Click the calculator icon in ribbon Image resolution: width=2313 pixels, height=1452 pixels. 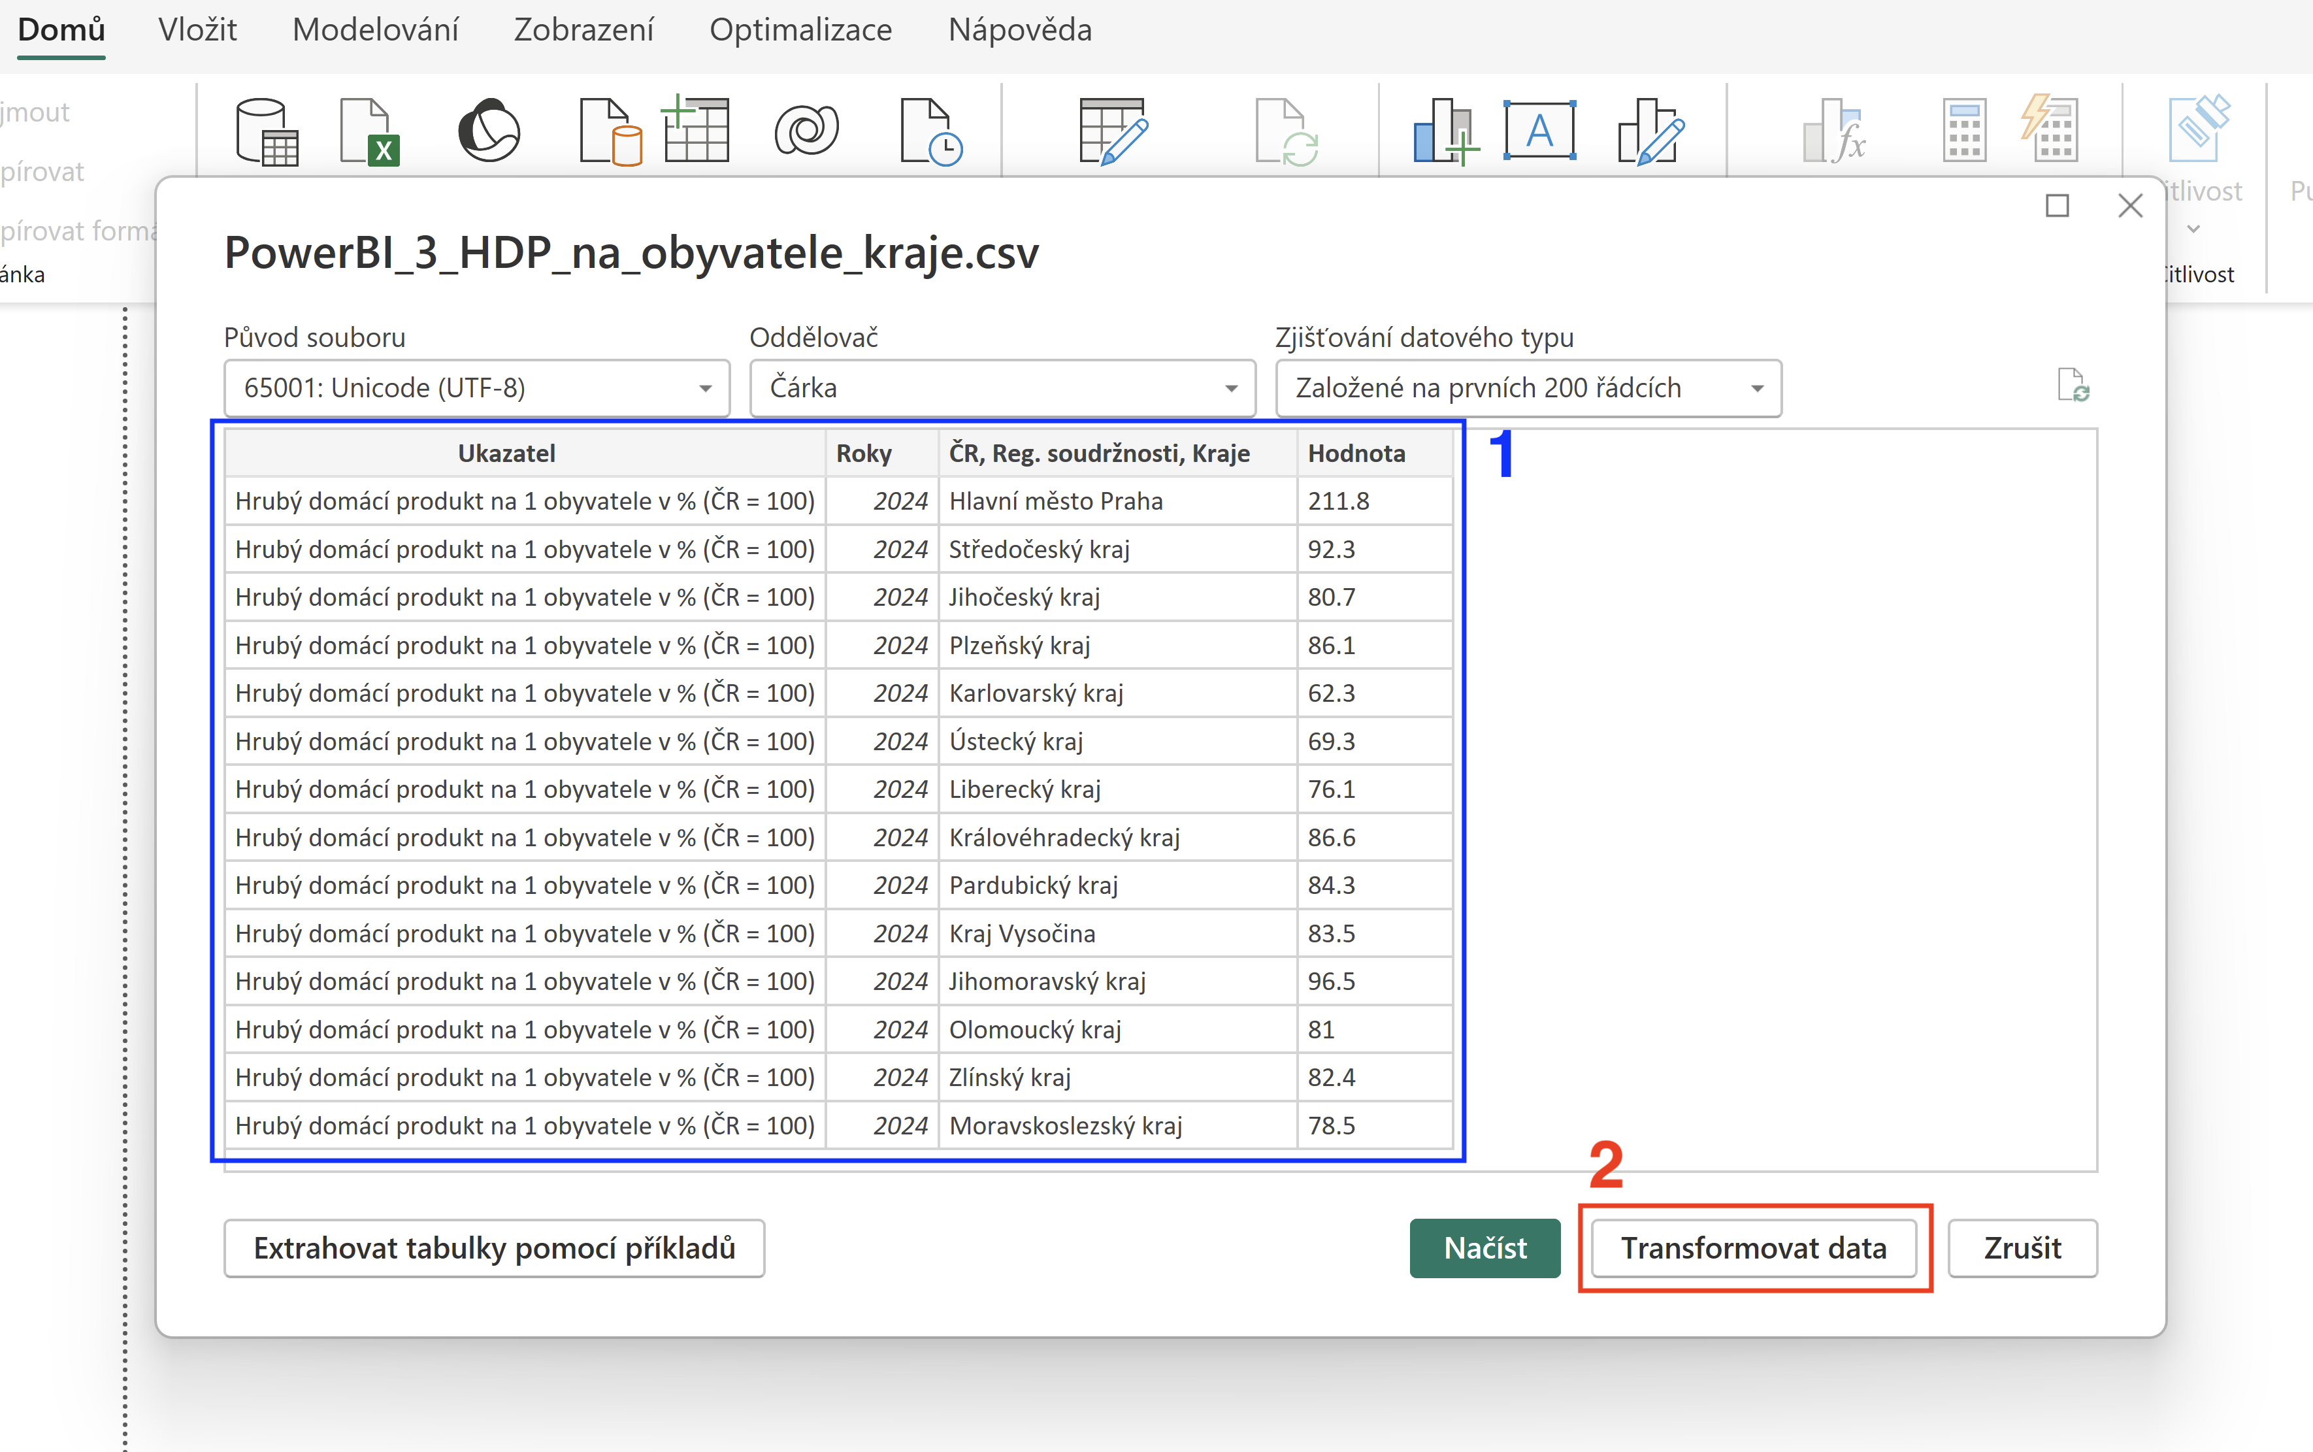pyautogui.click(x=1965, y=131)
